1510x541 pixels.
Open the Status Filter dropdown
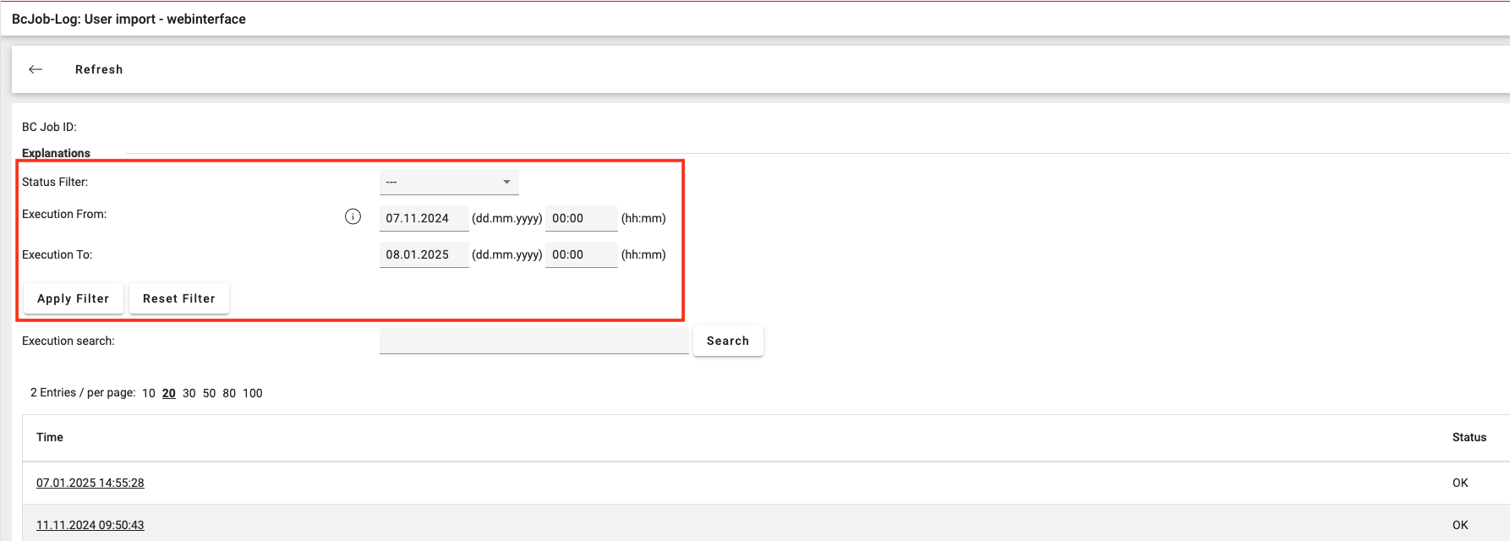click(448, 182)
